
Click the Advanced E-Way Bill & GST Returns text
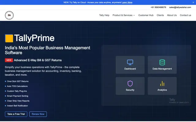[38, 60]
